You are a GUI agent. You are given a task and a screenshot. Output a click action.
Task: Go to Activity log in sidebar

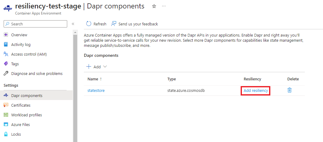pos(21,44)
